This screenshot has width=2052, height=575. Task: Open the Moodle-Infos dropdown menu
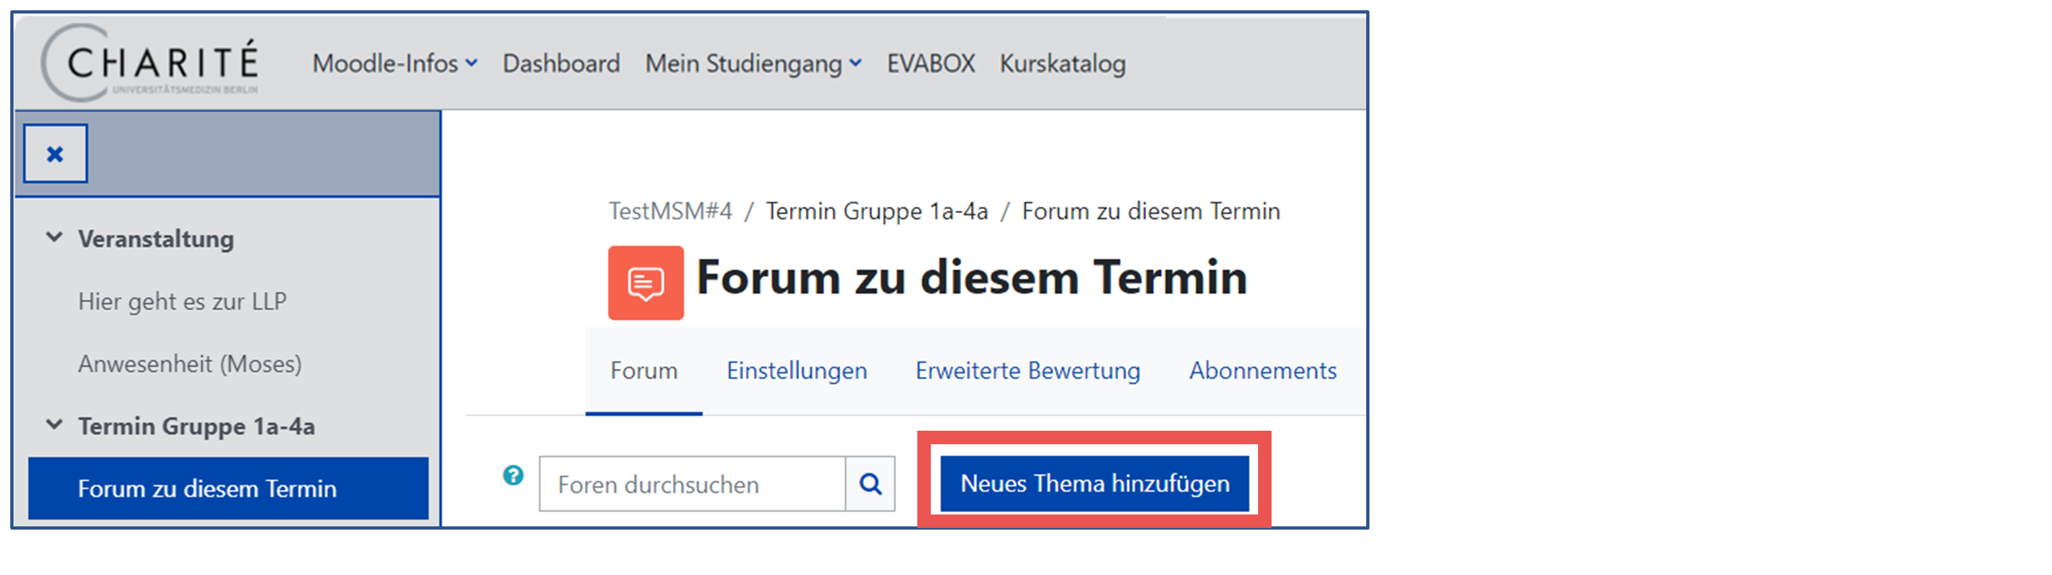pos(395,63)
